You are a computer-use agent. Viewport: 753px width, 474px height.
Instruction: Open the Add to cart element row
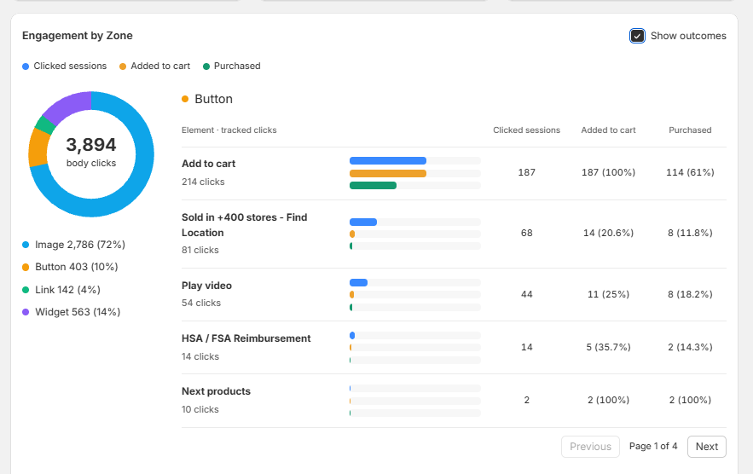[454, 173]
